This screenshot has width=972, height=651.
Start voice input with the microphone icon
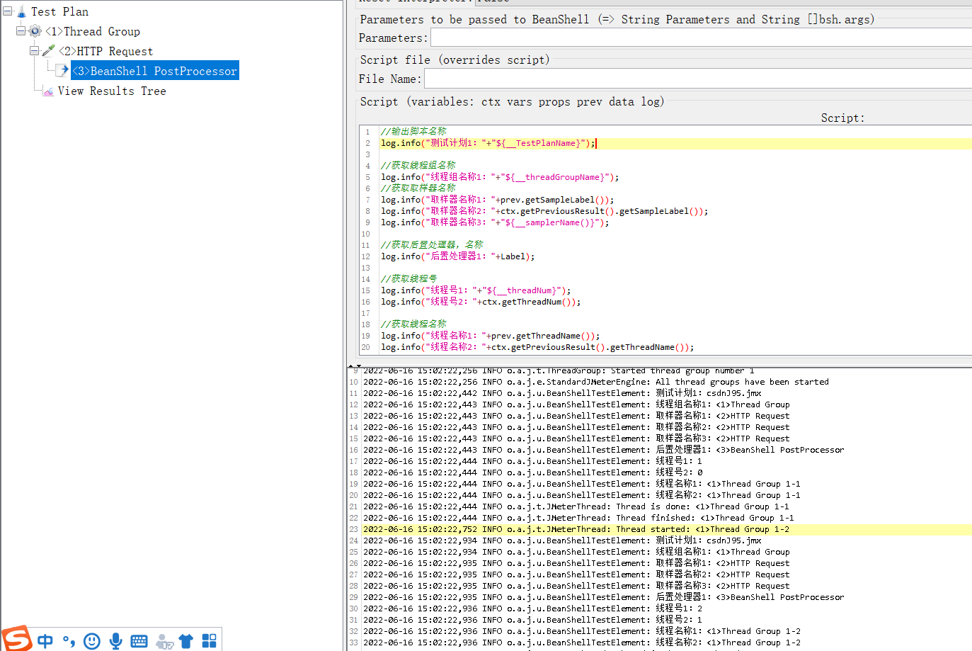116,641
